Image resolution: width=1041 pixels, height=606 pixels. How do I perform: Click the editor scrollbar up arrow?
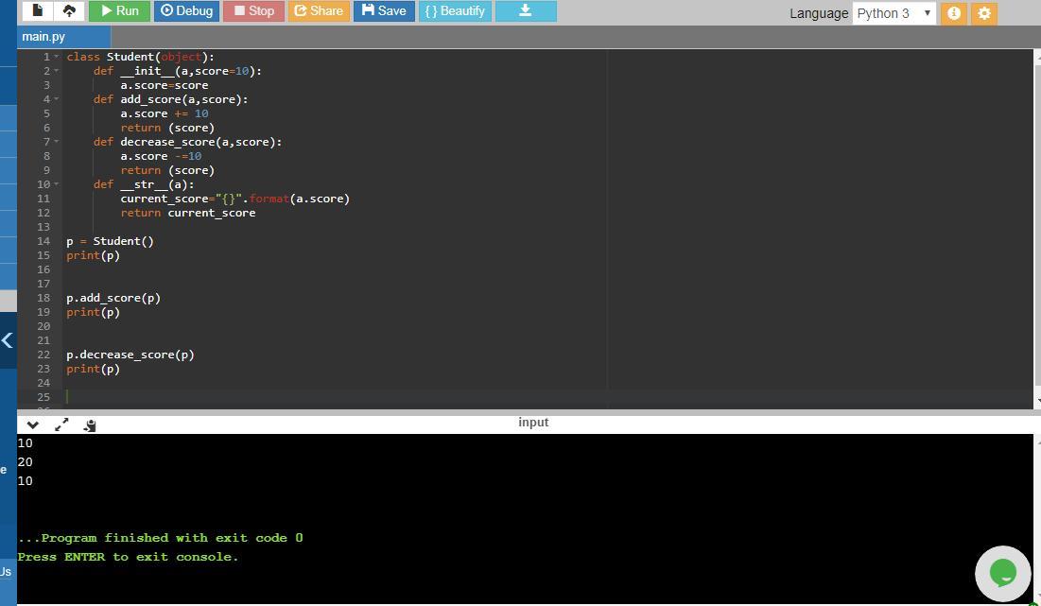tap(1037, 57)
